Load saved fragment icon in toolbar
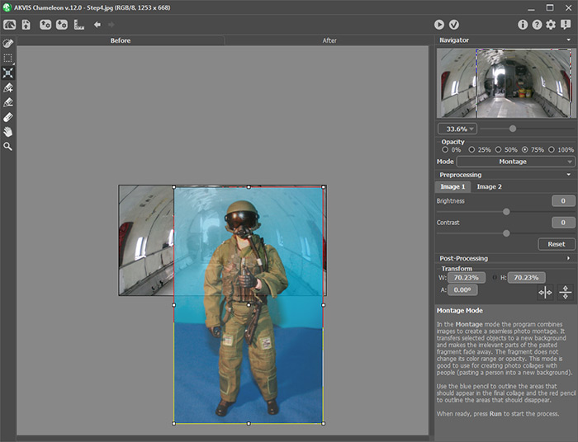Viewport: 578px width, 442px height. [x=45, y=25]
